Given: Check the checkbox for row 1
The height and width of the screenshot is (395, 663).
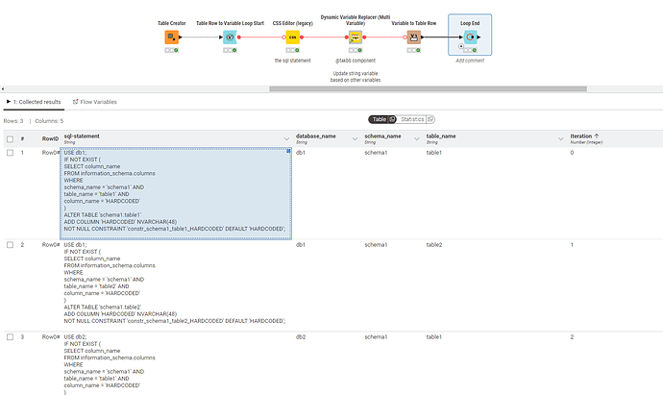Looking at the screenshot, I should pyautogui.click(x=10, y=153).
